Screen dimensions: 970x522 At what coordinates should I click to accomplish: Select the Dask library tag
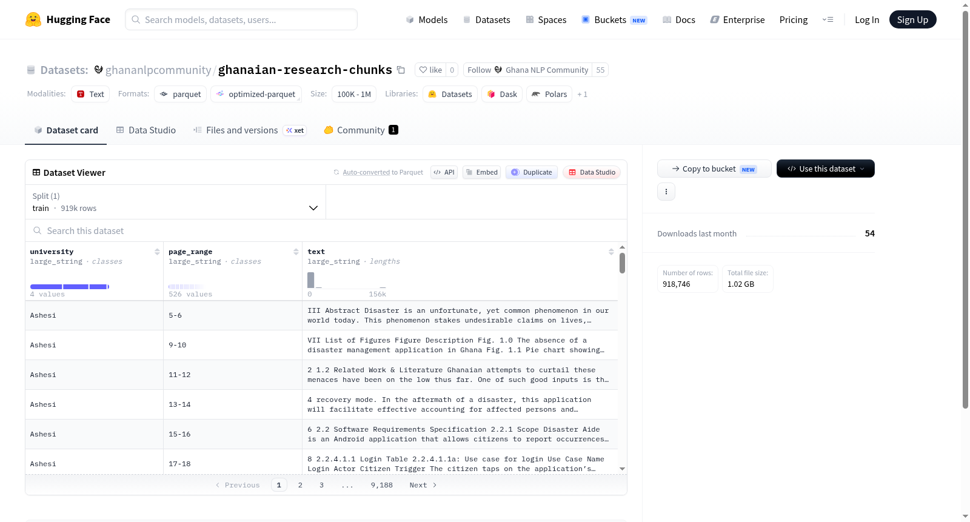click(502, 94)
